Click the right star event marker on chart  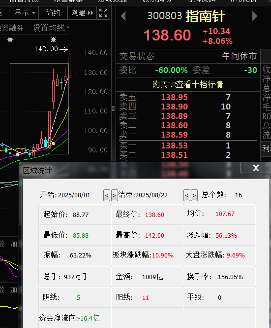point(54,39)
